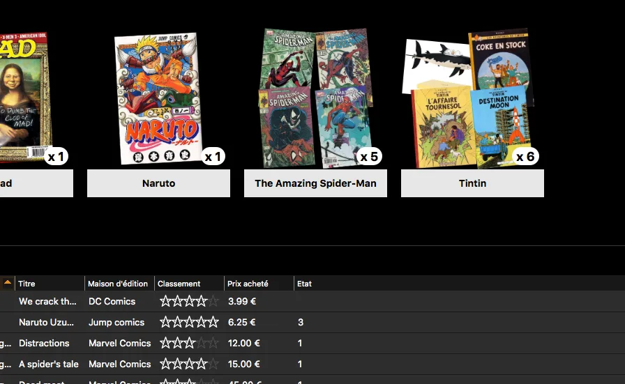This screenshot has width=625, height=384.
Task: Open the Naruto comic cover thumbnail
Action: [158, 98]
